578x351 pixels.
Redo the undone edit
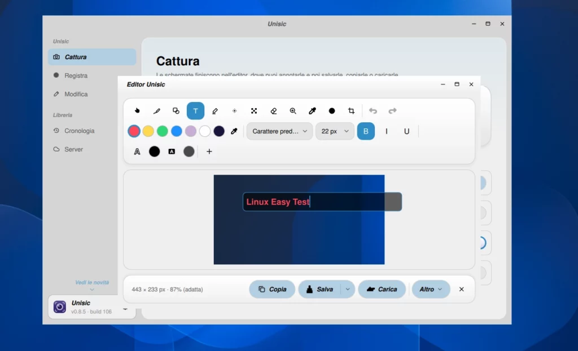click(393, 111)
